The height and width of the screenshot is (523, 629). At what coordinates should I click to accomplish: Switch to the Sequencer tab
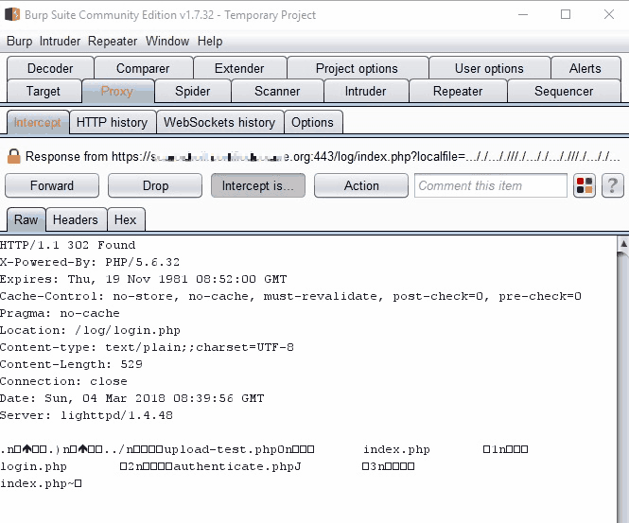[564, 91]
